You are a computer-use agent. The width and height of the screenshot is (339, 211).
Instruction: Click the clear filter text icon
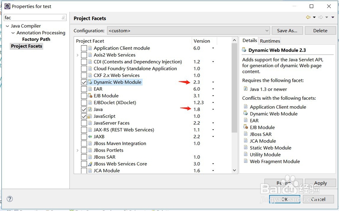[x=64, y=18]
